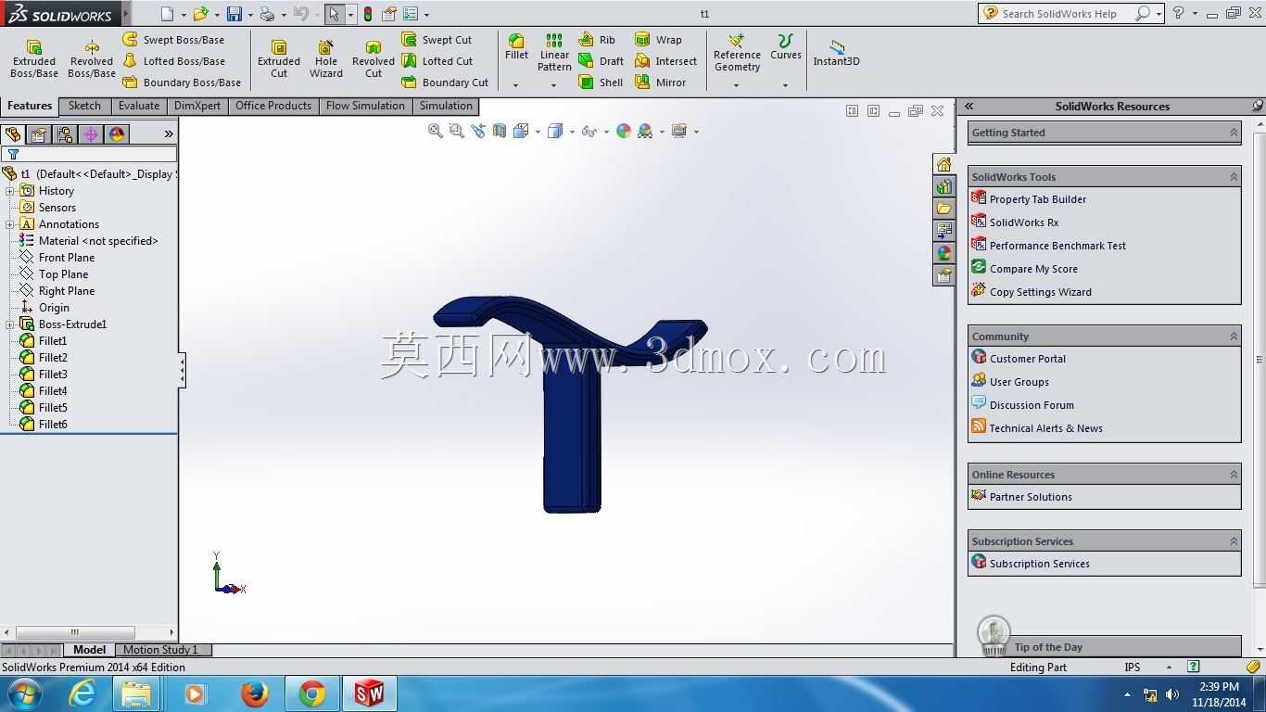Image resolution: width=1266 pixels, height=712 pixels.
Task: Go to the DimXpert tab
Action: coord(197,106)
